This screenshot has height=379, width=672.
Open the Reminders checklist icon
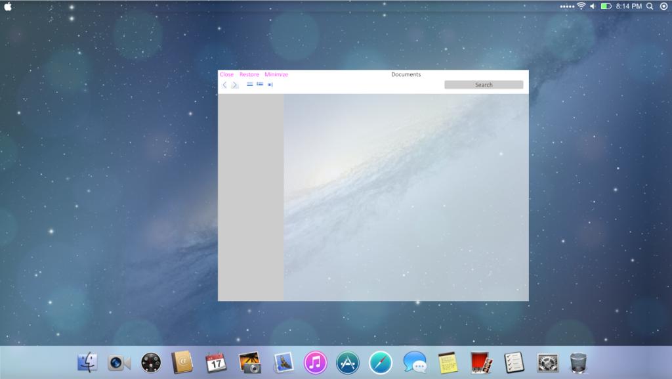point(514,363)
